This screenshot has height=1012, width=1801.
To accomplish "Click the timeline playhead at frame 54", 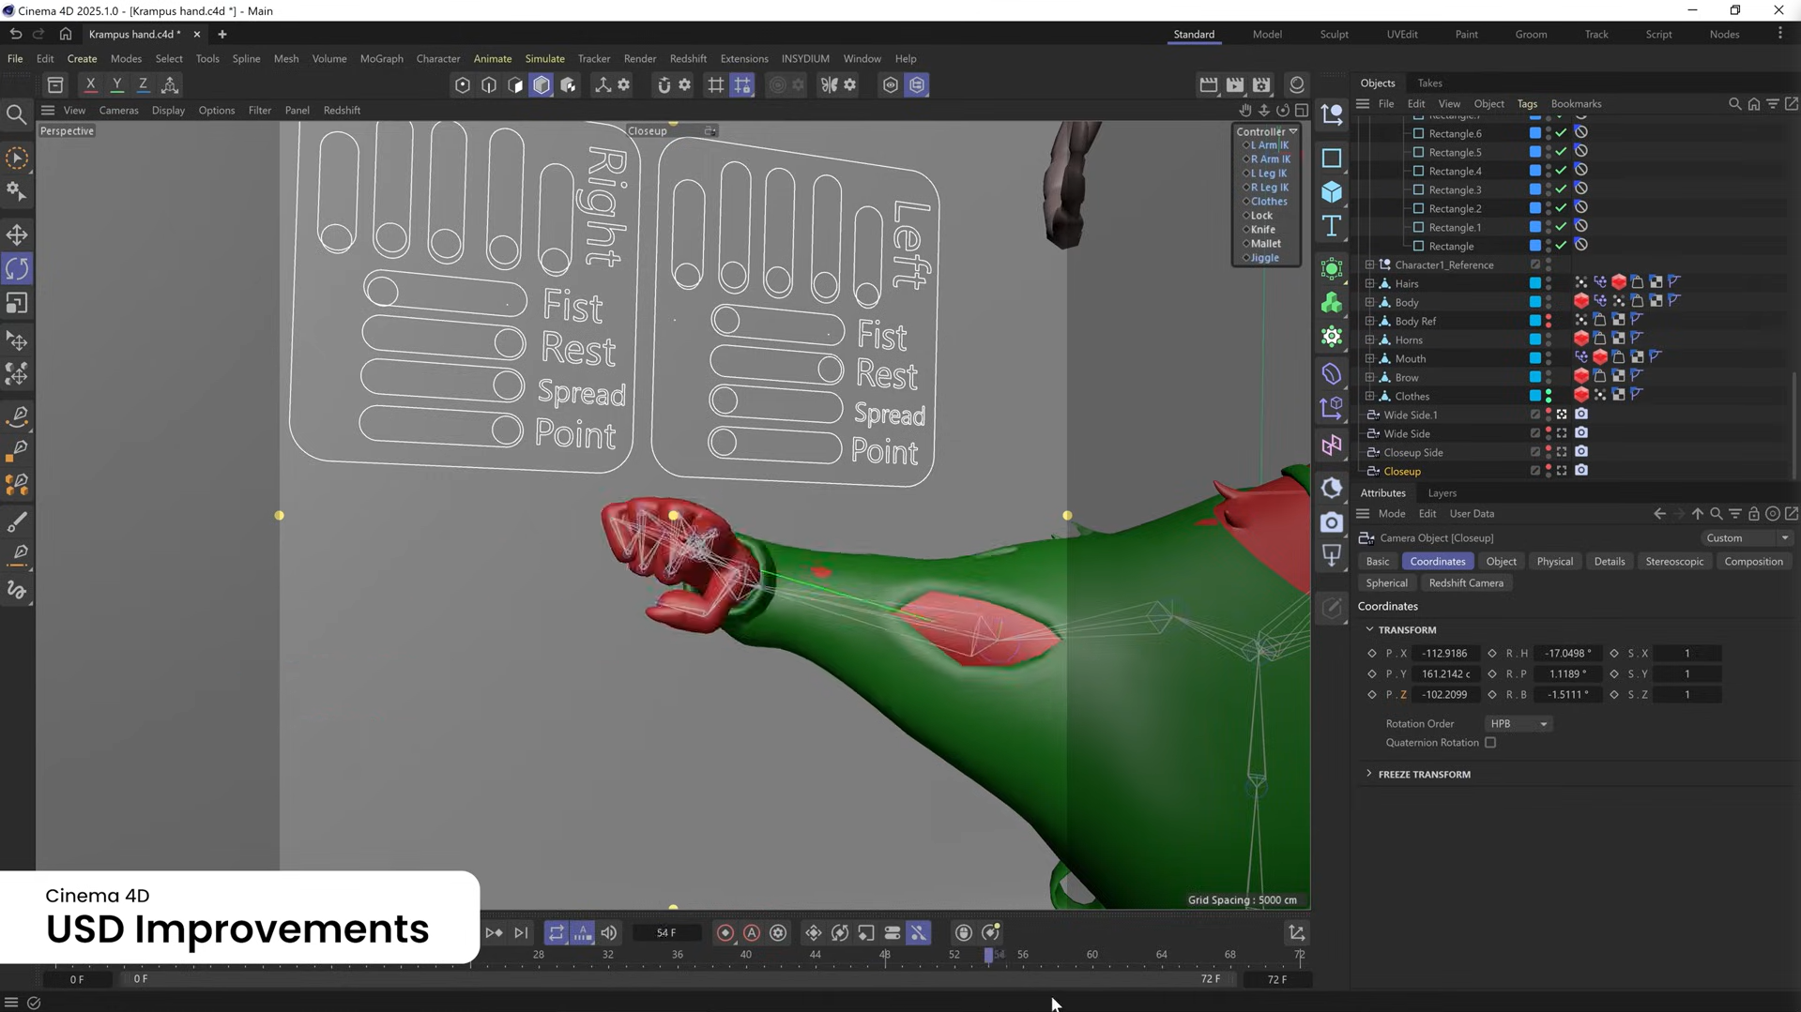I will (x=988, y=955).
